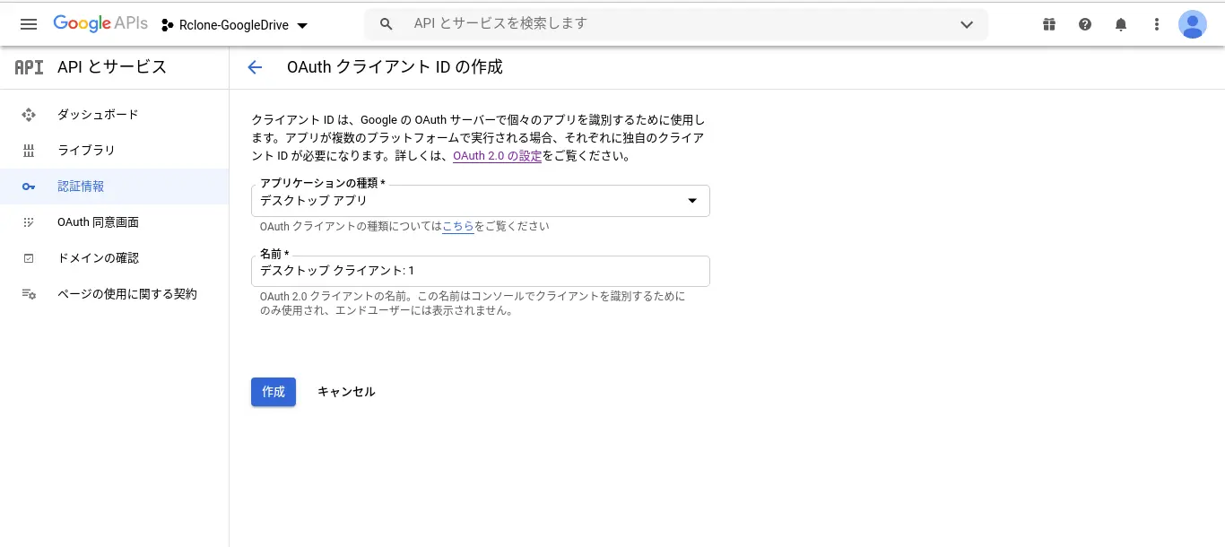Click the ライブラリ library icon

29,151
